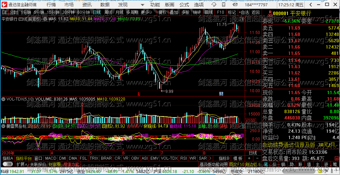Zoom out chart with minus button
The width and height of the screenshot is (340, 175).
257,158
